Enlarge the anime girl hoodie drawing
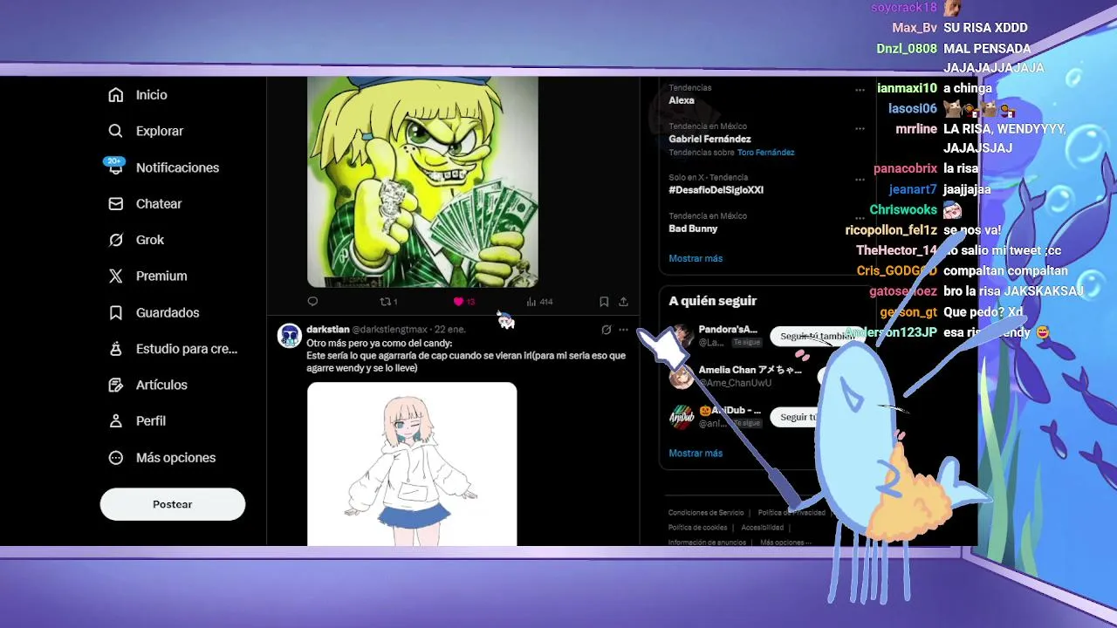The height and width of the screenshot is (628, 1117). 412,464
